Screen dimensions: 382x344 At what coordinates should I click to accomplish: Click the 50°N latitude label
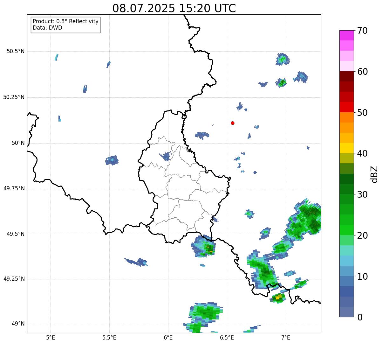click(18, 143)
